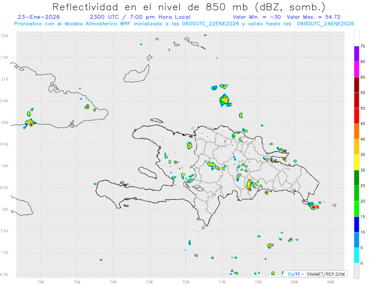Click the colorbar value label '55'
Viewport: 371px width, 286px height.
click(363, 93)
